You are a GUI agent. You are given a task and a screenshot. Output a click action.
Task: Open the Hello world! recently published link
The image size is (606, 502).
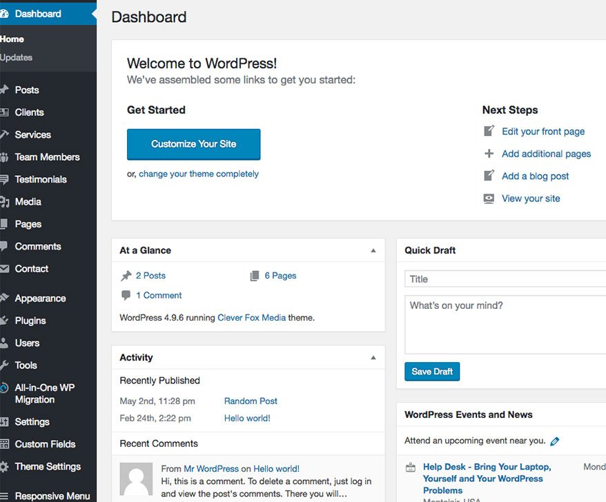point(247,418)
